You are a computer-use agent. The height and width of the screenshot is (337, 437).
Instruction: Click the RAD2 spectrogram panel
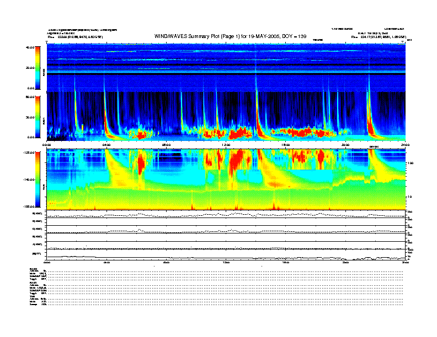226,68
